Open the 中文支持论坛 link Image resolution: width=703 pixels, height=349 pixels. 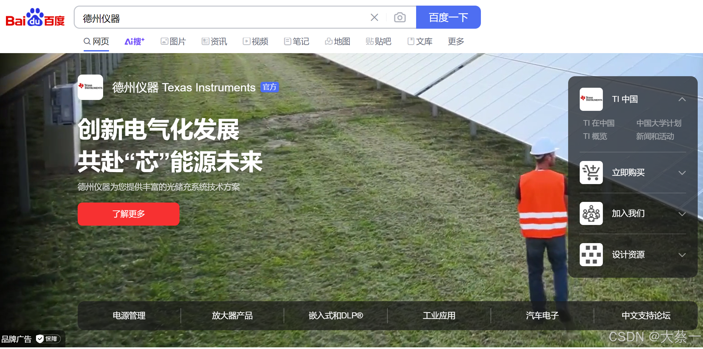pyautogui.click(x=646, y=316)
